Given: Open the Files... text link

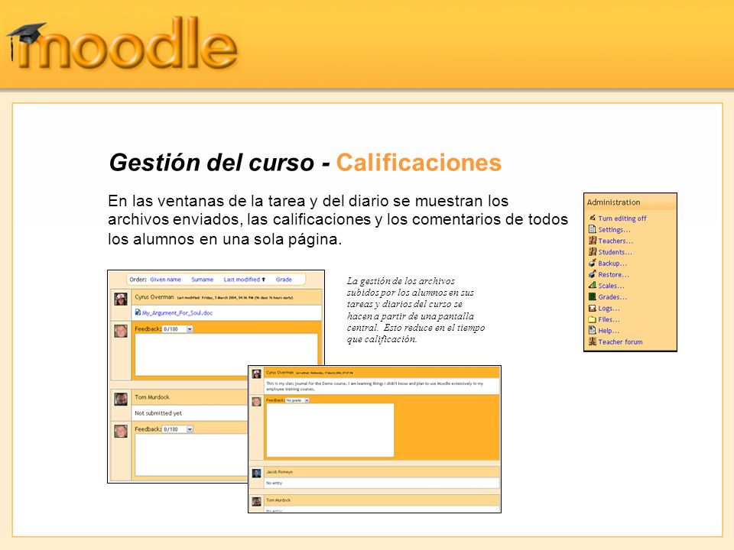Looking at the screenshot, I should point(609,319).
